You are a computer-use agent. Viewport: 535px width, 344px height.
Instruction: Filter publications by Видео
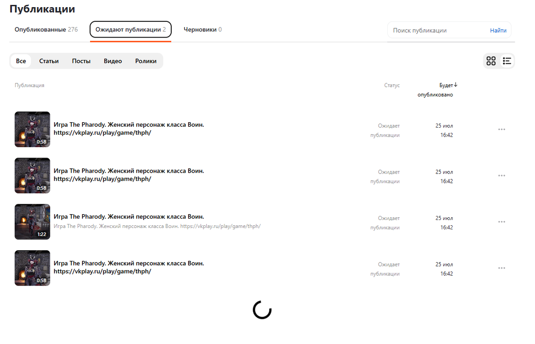click(113, 61)
